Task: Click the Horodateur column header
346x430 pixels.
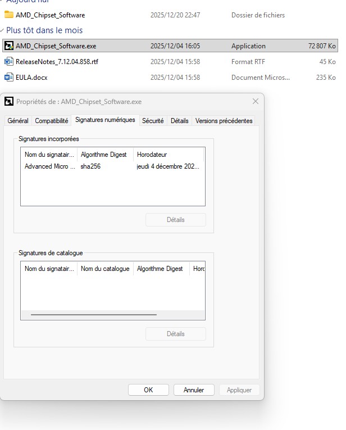Action: 152,155
